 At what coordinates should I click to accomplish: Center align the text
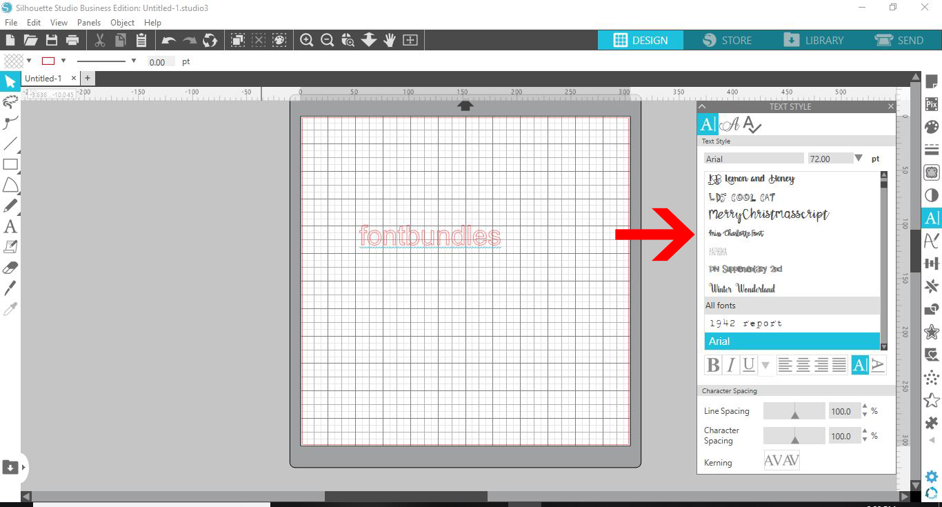803,365
